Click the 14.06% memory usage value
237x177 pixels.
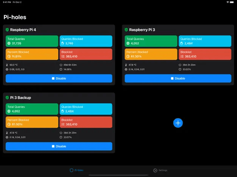(x=67, y=69)
